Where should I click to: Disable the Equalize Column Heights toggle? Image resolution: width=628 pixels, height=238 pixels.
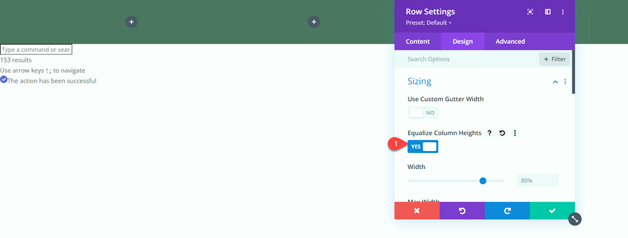click(x=423, y=147)
